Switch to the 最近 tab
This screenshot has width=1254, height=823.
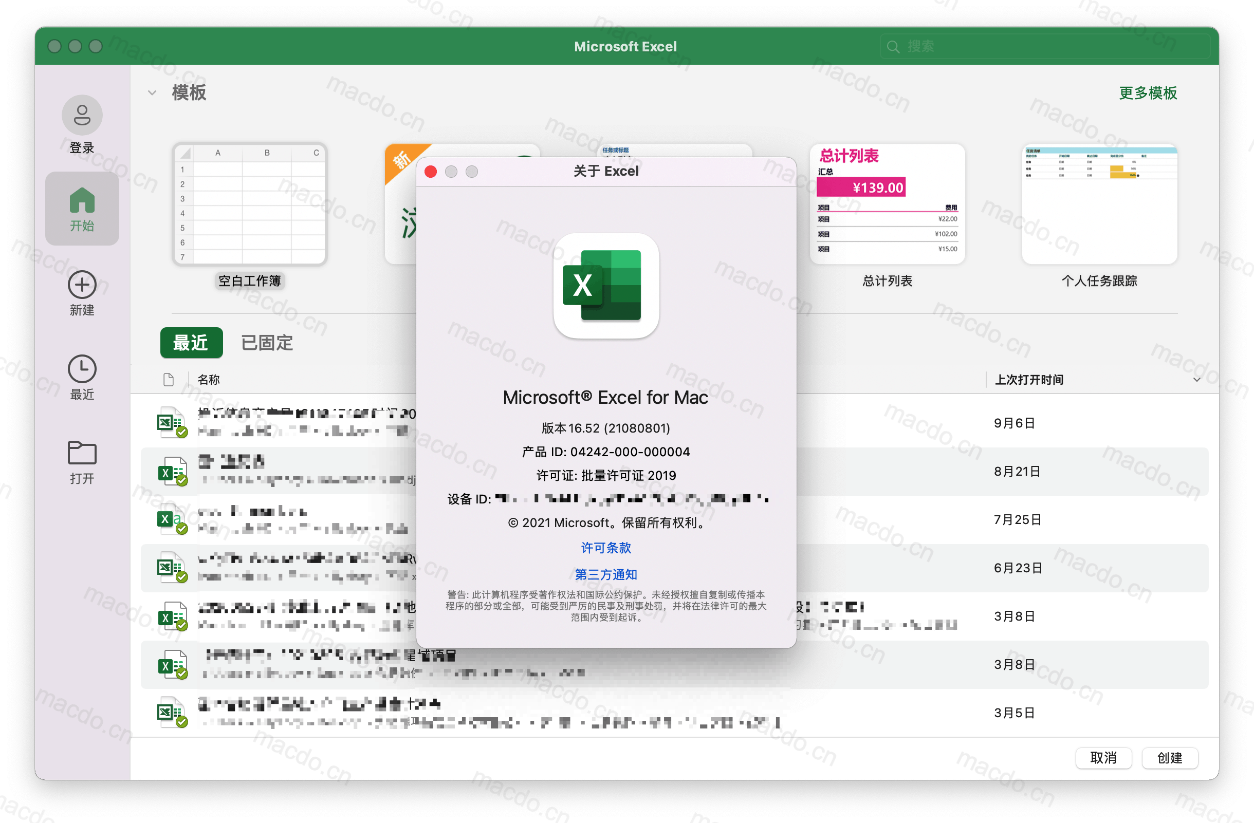click(191, 343)
